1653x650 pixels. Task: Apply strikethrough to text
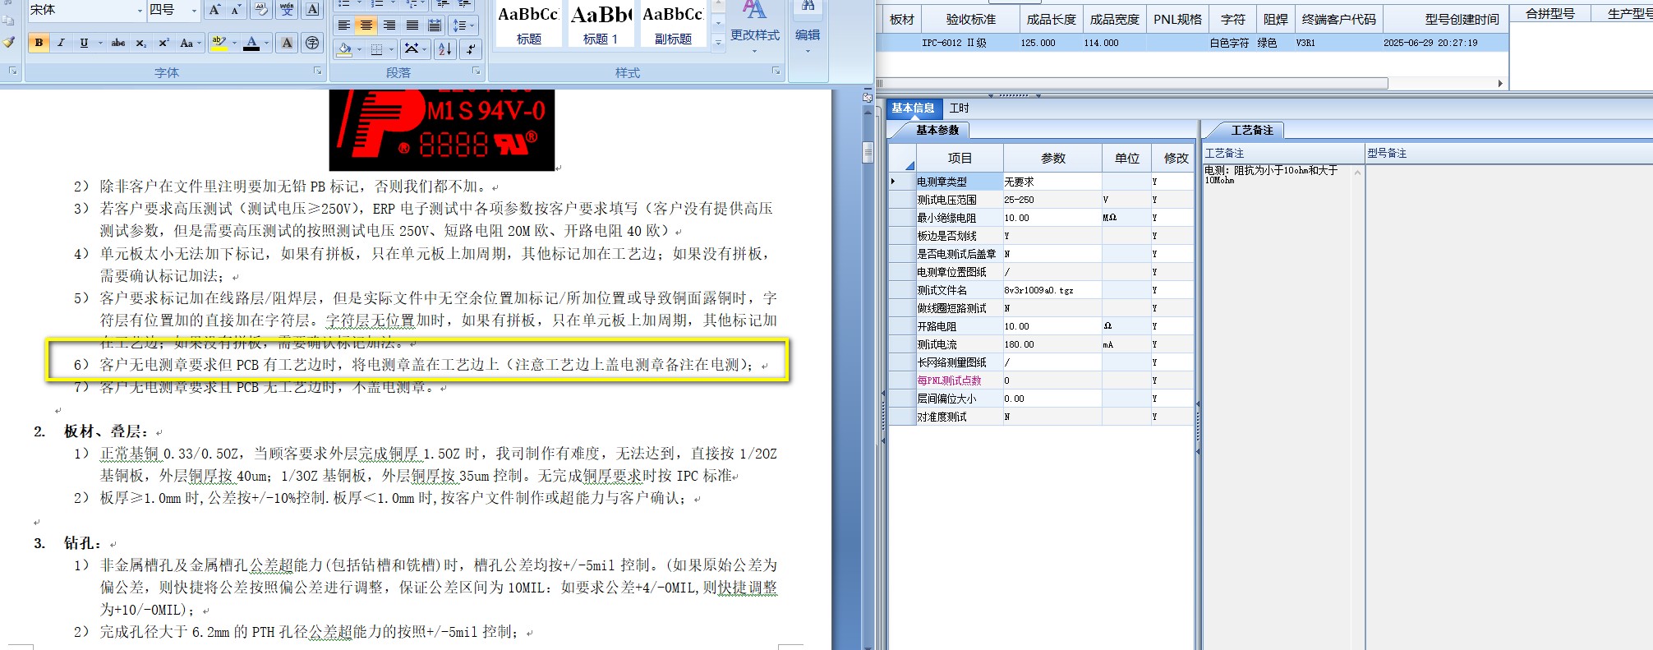tap(118, 43)
